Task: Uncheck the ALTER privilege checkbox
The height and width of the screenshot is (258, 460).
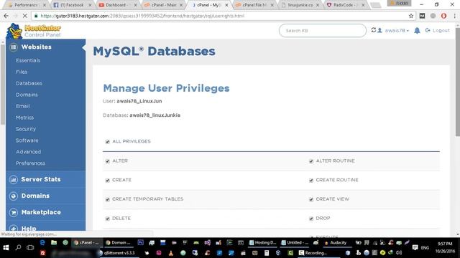Action: coord(107,161)
